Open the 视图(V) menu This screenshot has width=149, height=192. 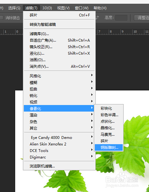(63, 8)
